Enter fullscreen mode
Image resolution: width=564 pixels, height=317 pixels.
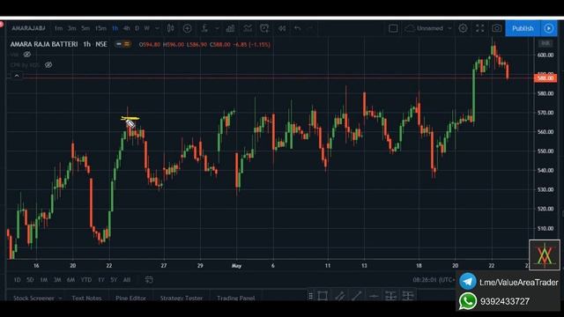479,28
